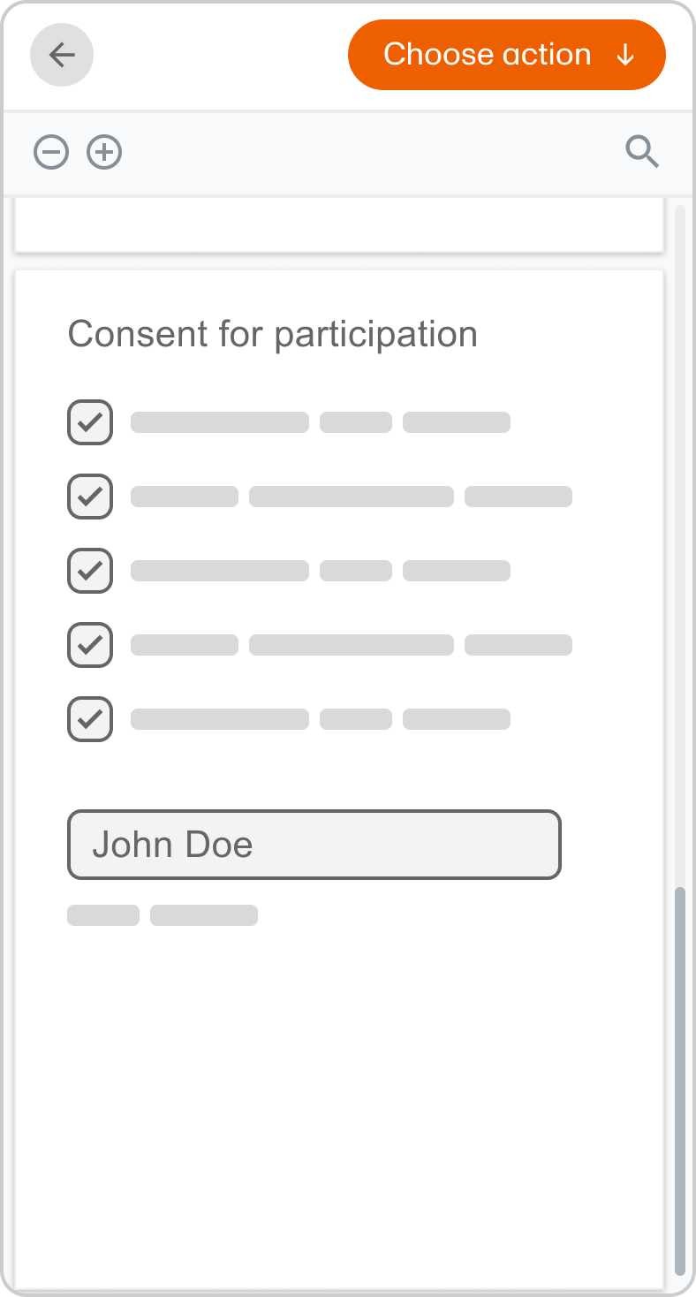Click the Consent for participation heading

(x=273, y=335)
